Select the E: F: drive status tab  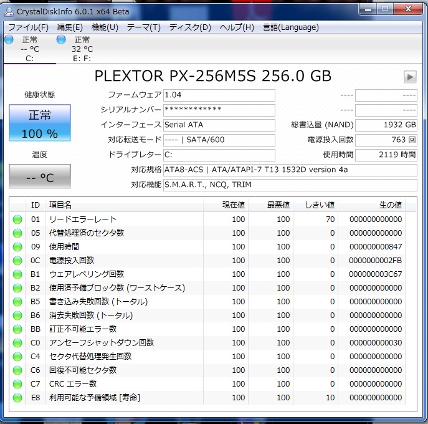82,49
